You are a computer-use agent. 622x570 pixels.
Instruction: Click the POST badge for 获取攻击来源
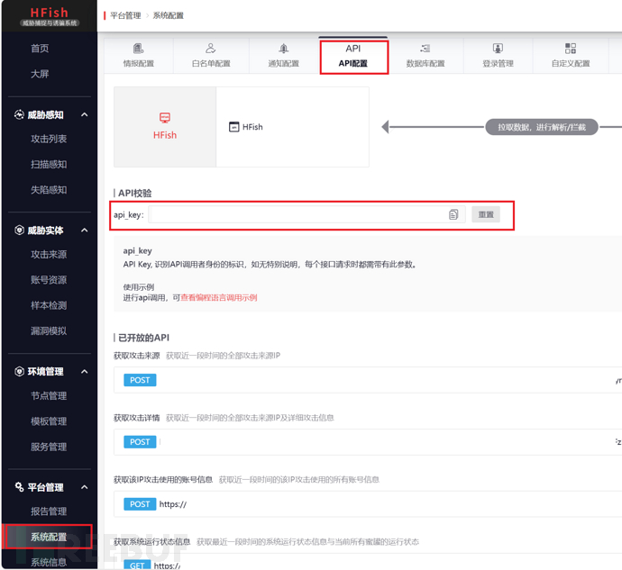click(140, 380)
